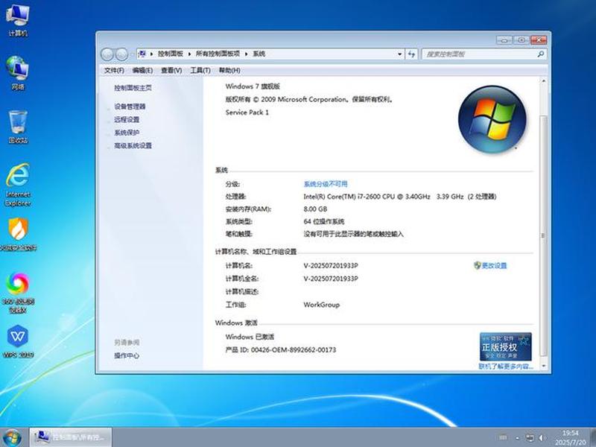Click the scrollbar down arrow

point(544,366)
